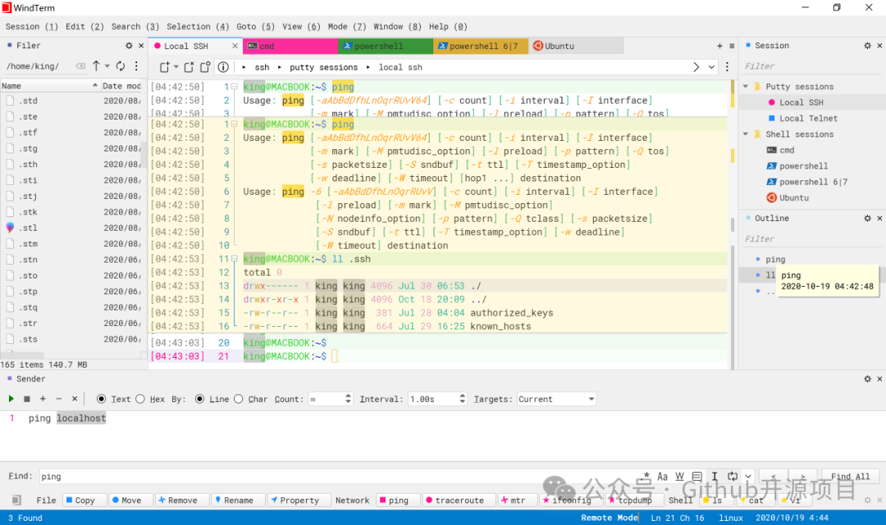886x525 pixels.
Task: Select the Text radio button in Sender
Action: tap(101, 399)
